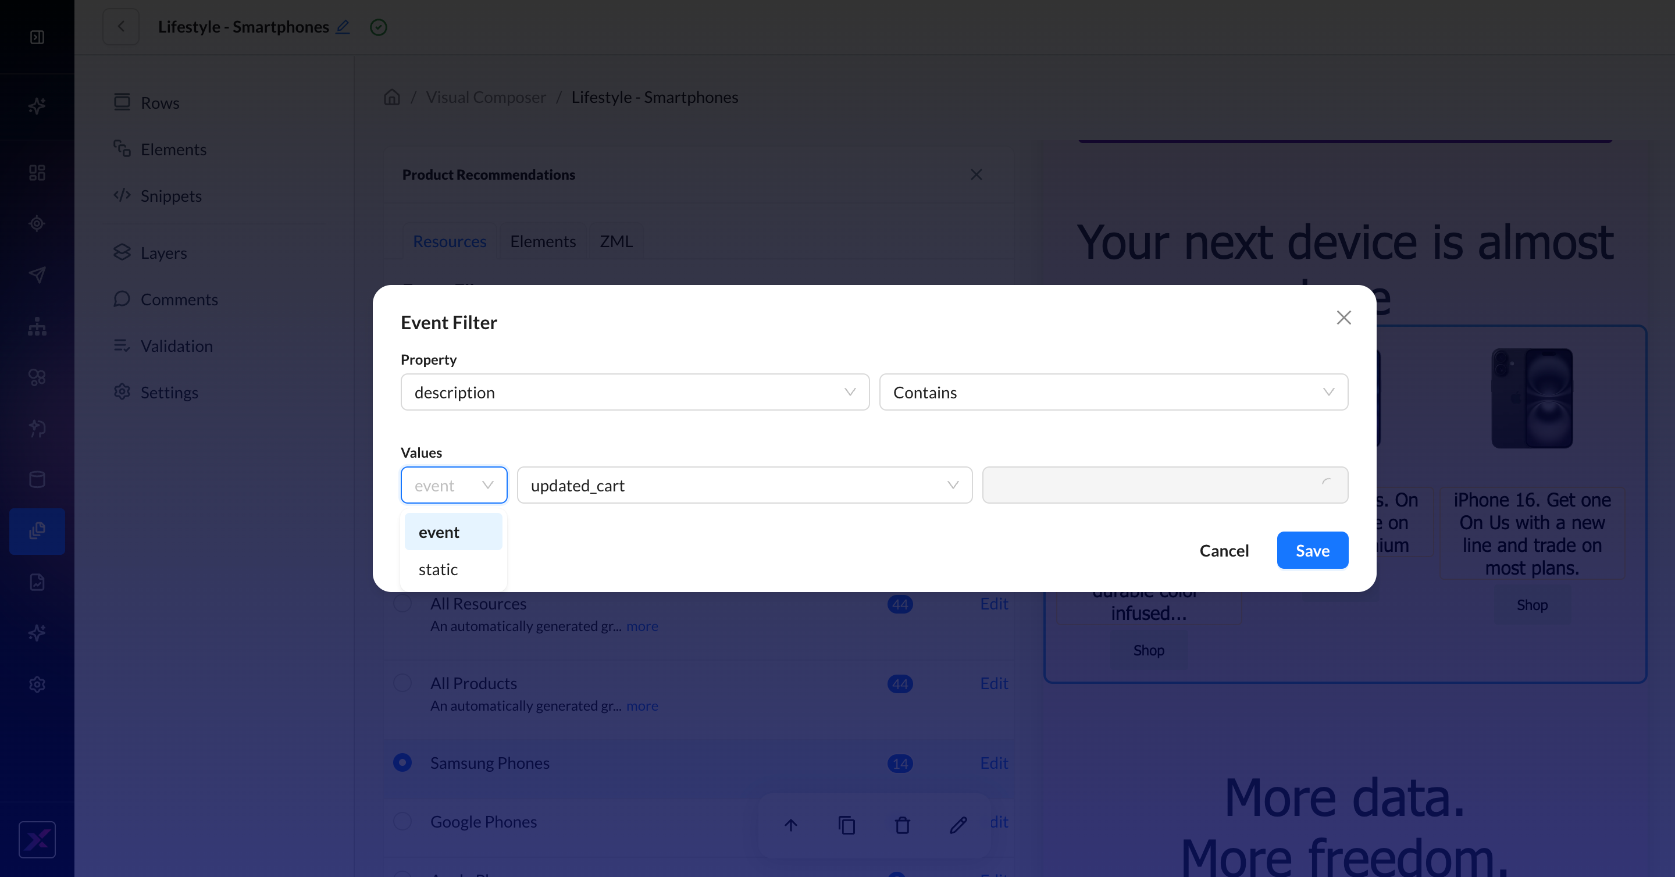Open the description property dropdown
1675x877 pixels.
635,392
